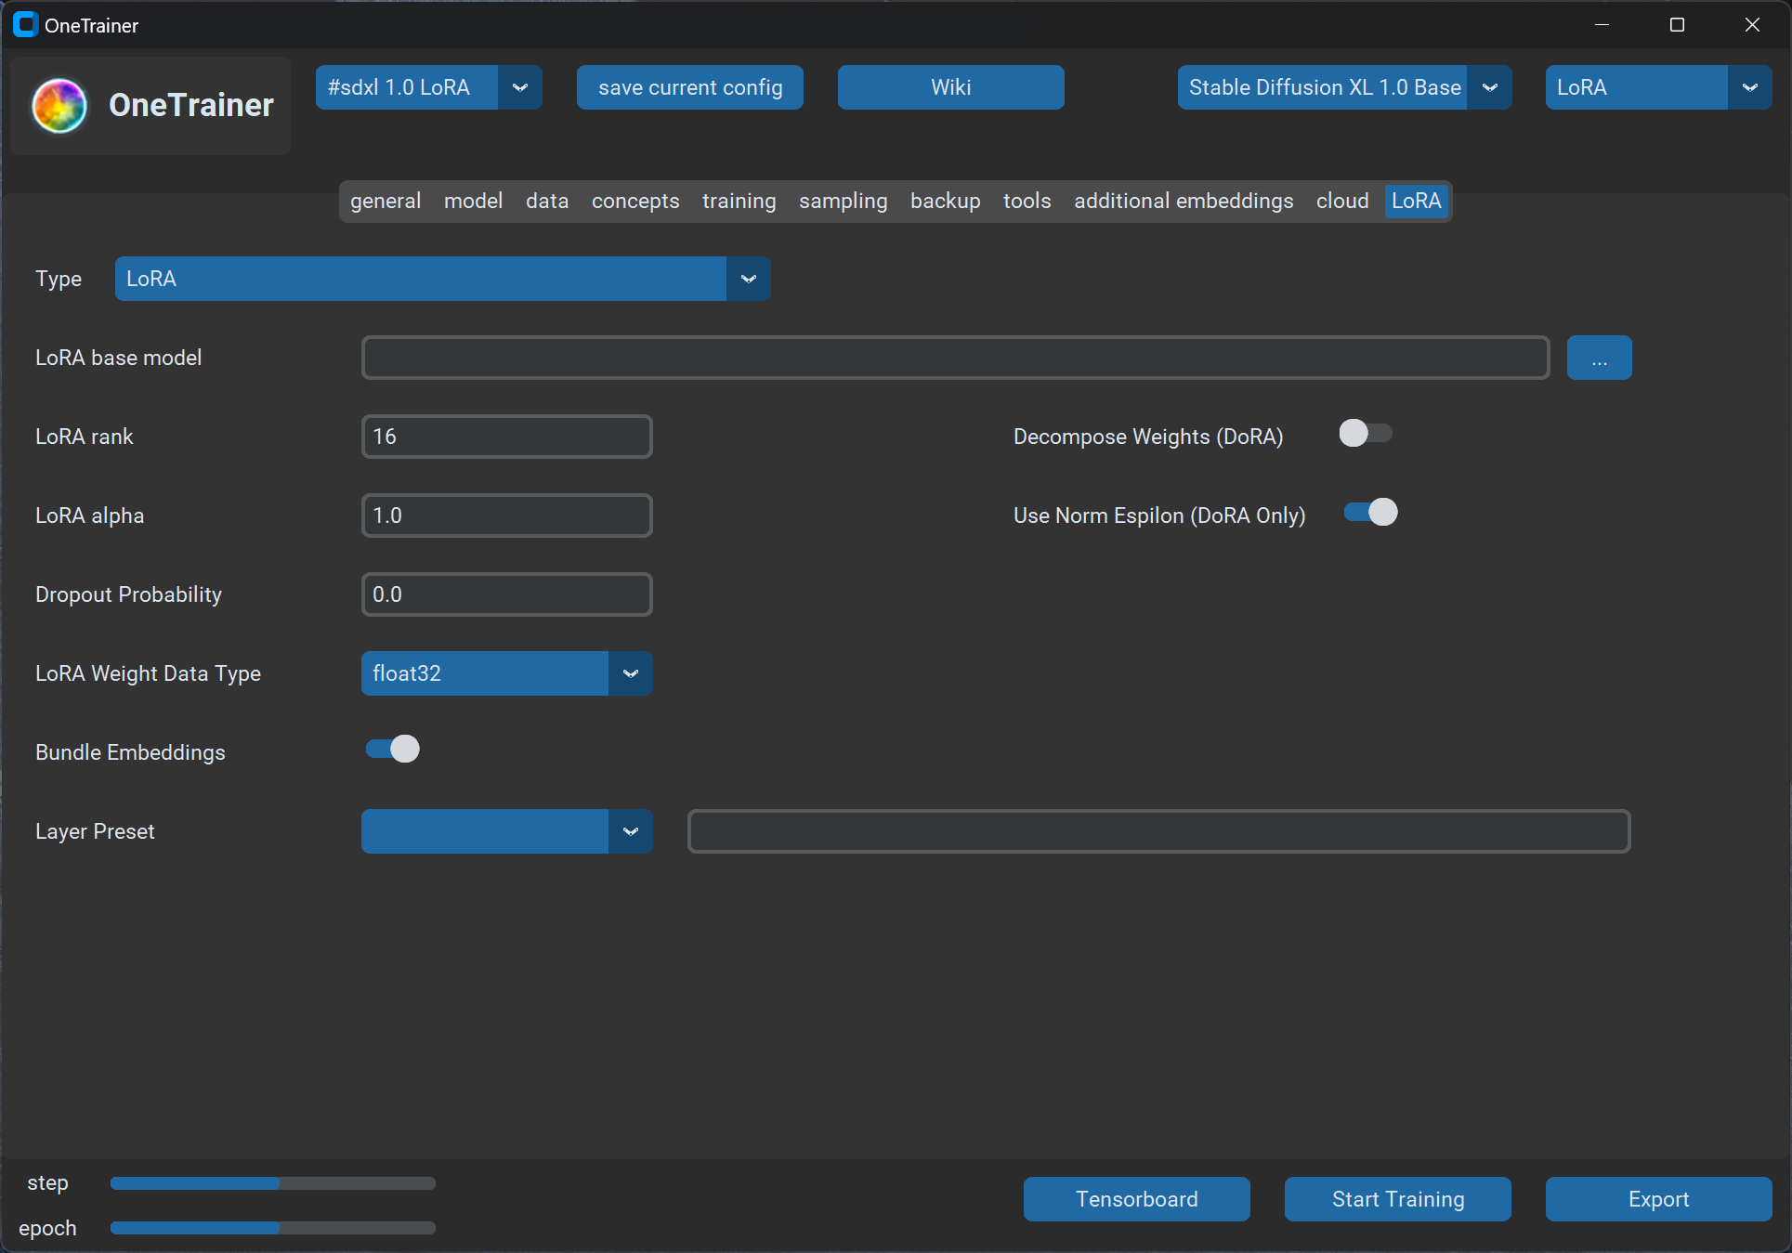This screenshot has height=1253, width=1792.
Task: Maximize the OneTrainer window
Action: pyautogui.click(x=1677, y=25)
